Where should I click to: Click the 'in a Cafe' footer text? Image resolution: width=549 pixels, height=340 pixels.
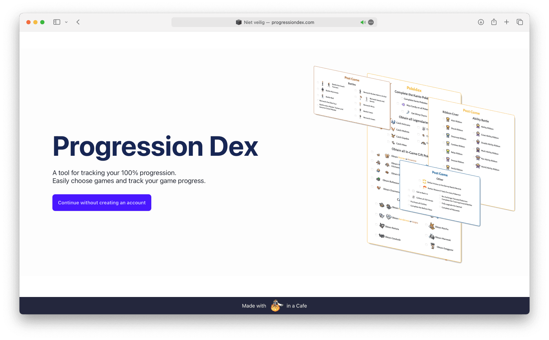tap(297, 306)
